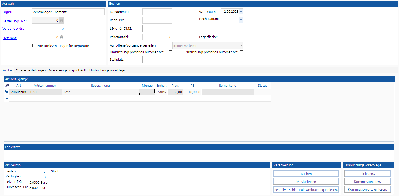This screenshot has height=196, width=399.
Task: Enable Nur Rücksendungen für Reparatur checkbox
Action: [34, 46]
